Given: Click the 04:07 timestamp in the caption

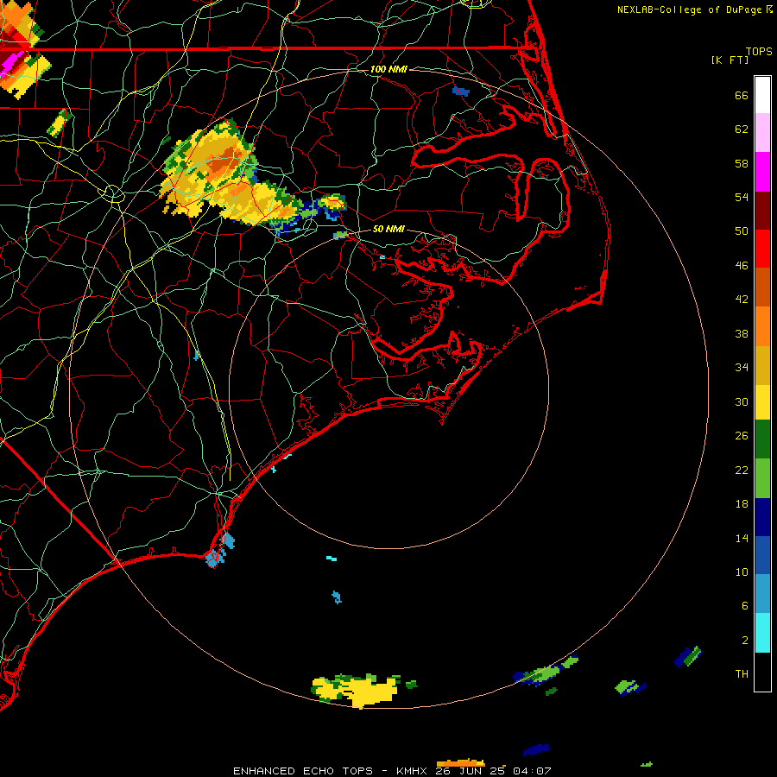Looking at the screenshot, I should click(x=532, y=771).
